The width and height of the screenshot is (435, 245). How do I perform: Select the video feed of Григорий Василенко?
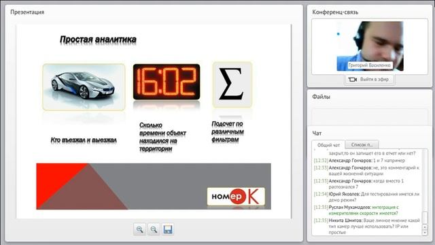[370, 46]
